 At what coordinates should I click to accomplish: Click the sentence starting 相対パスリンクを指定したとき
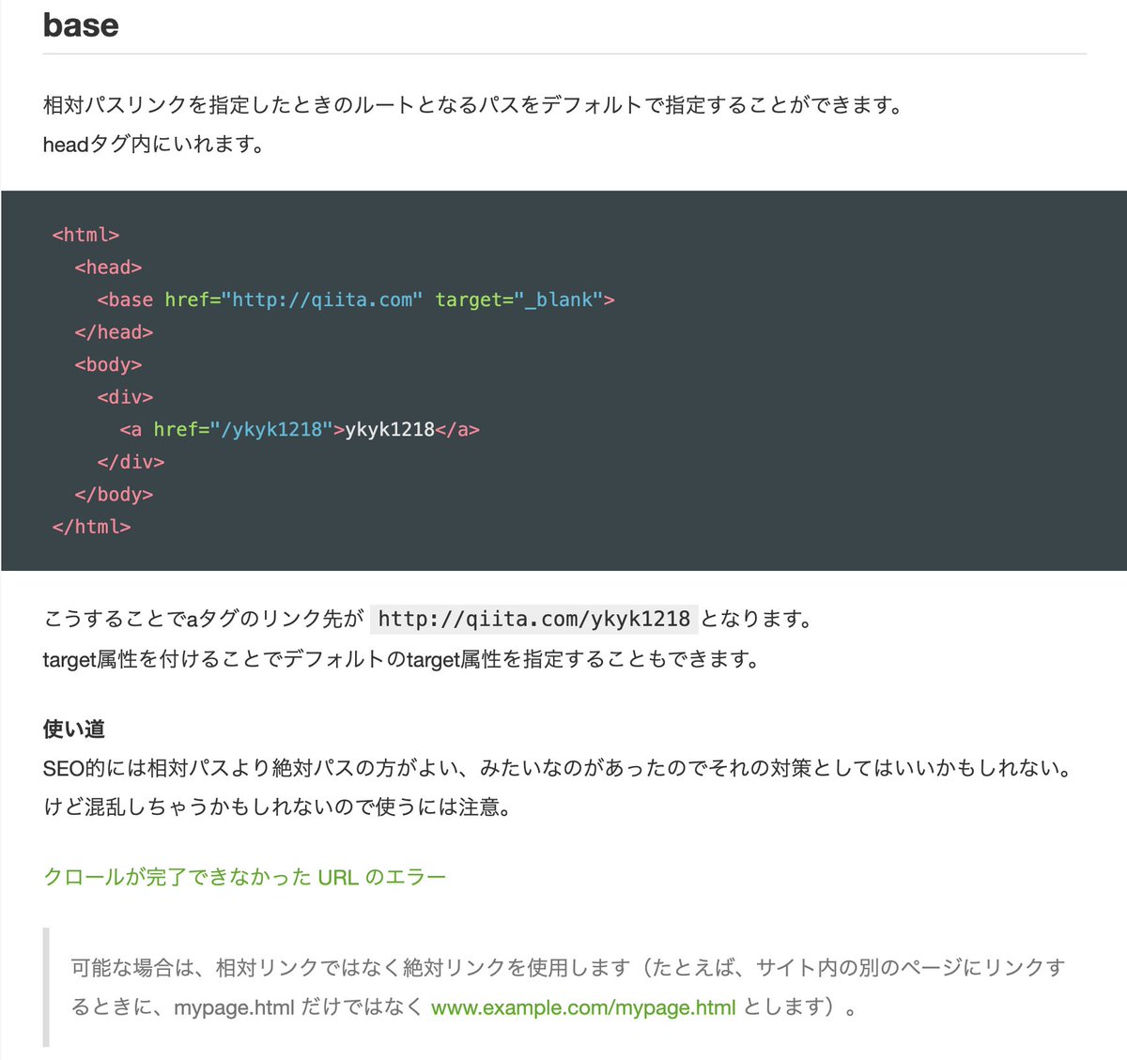pos(474,105)
